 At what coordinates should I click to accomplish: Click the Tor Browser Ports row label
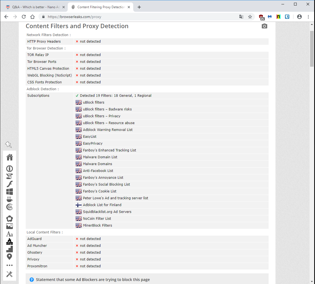42,62
